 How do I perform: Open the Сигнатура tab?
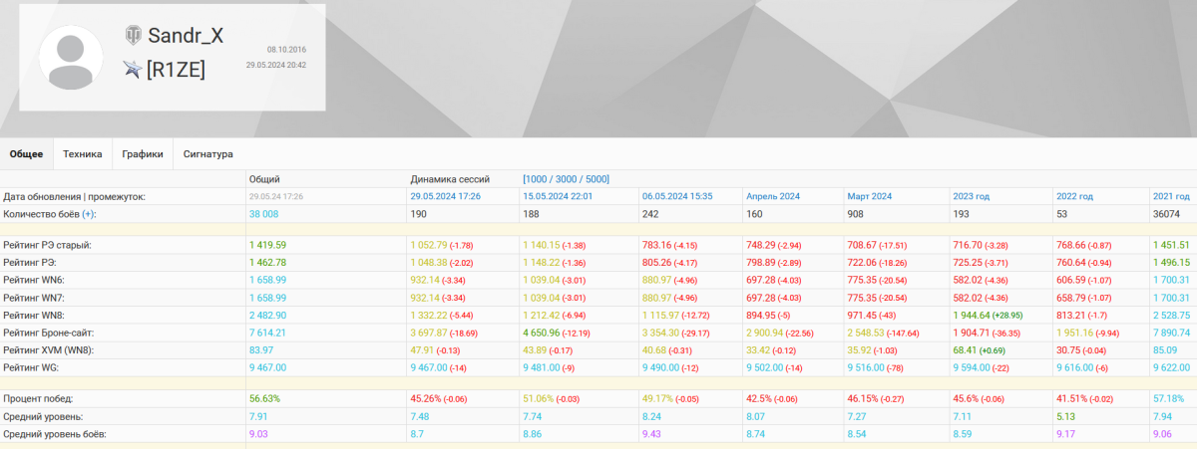coord(207,154)
